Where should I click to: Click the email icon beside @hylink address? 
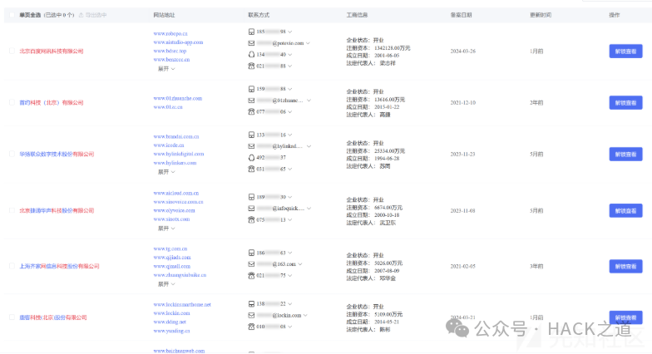251,146
